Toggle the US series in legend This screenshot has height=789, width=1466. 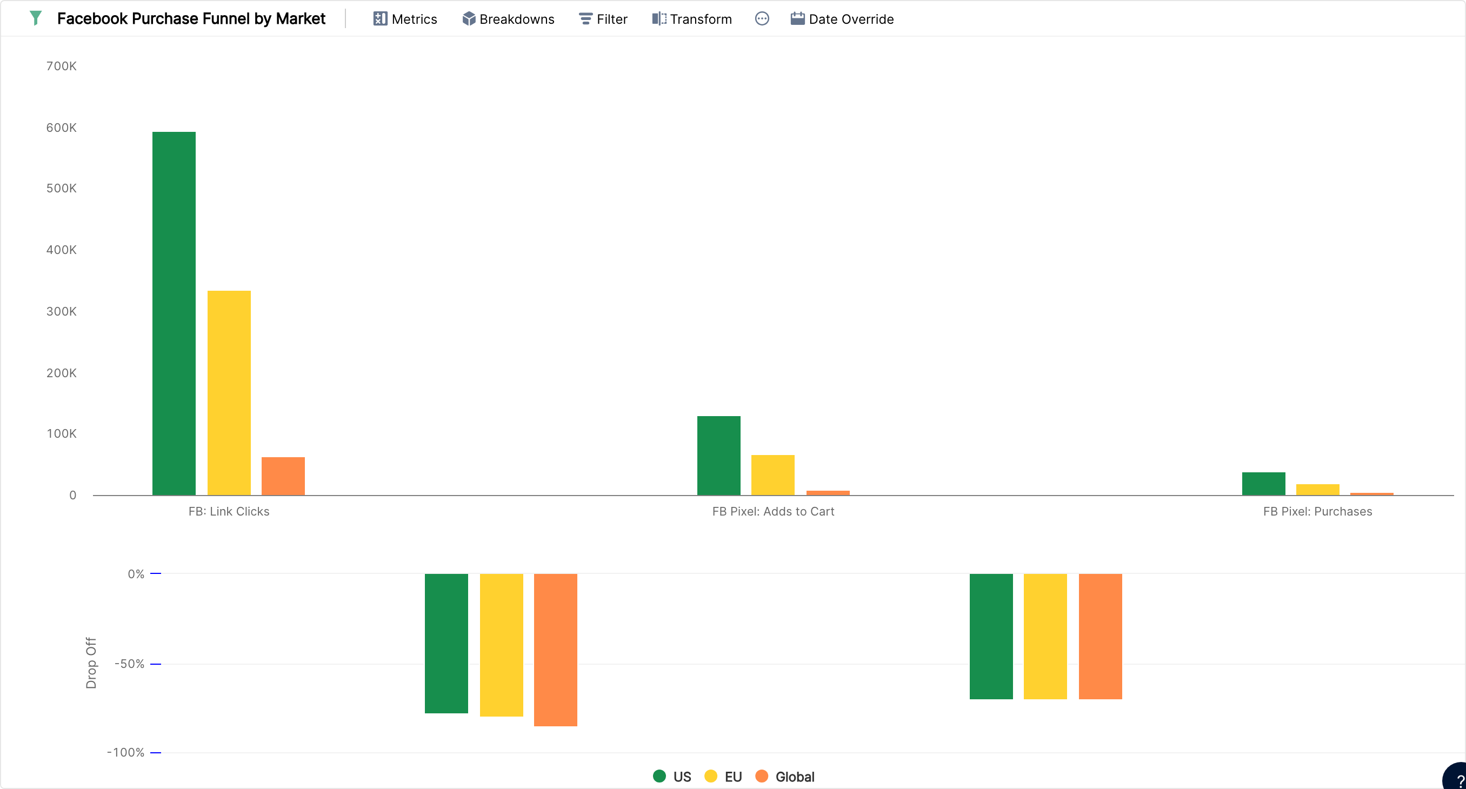(672, 777)
